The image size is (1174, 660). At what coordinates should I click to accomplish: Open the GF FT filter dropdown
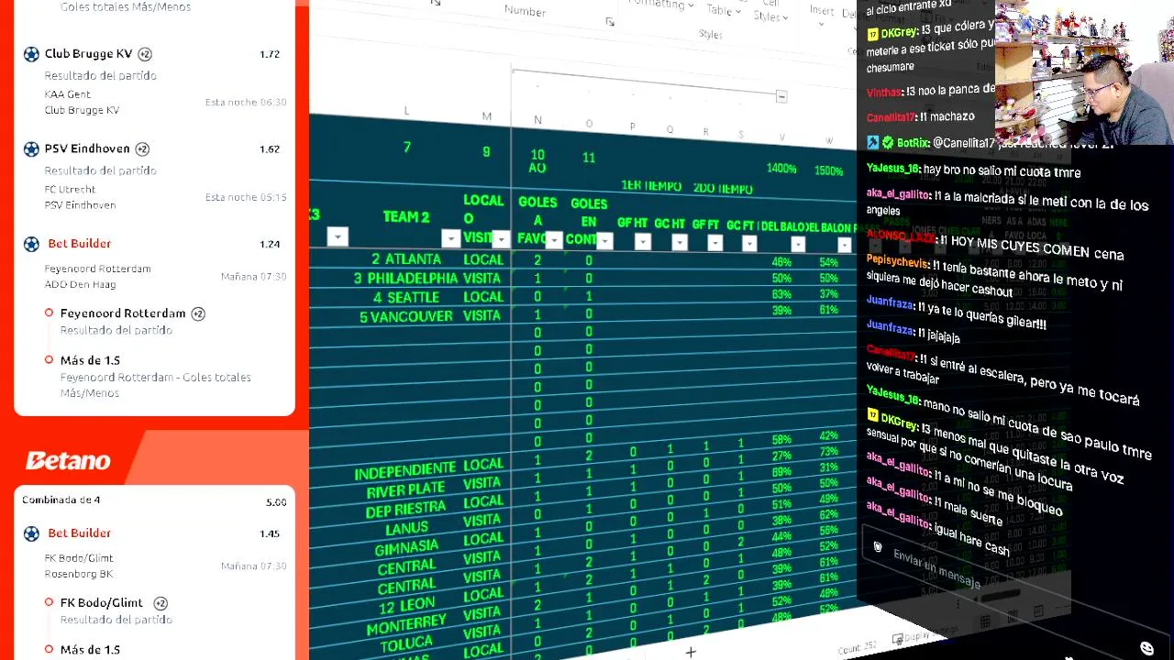coord(714,243)
